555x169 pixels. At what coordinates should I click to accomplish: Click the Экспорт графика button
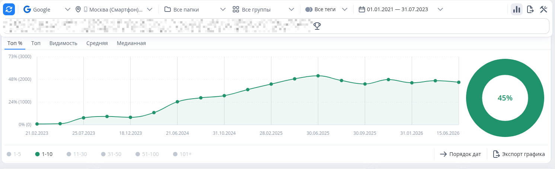click(519, 154)
